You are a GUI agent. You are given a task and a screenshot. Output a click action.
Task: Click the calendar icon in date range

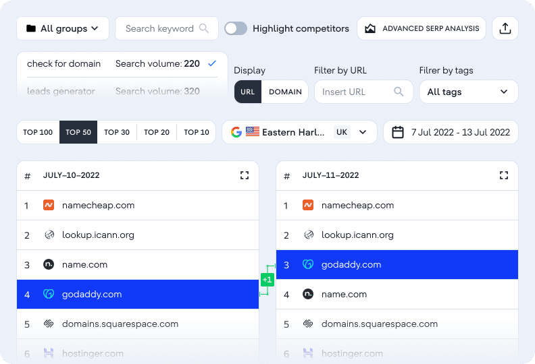(x=398, y=132)
